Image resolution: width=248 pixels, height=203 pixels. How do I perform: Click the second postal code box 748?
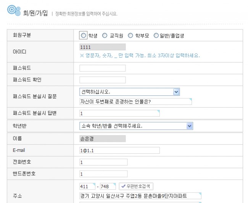(x=108, y=187)
